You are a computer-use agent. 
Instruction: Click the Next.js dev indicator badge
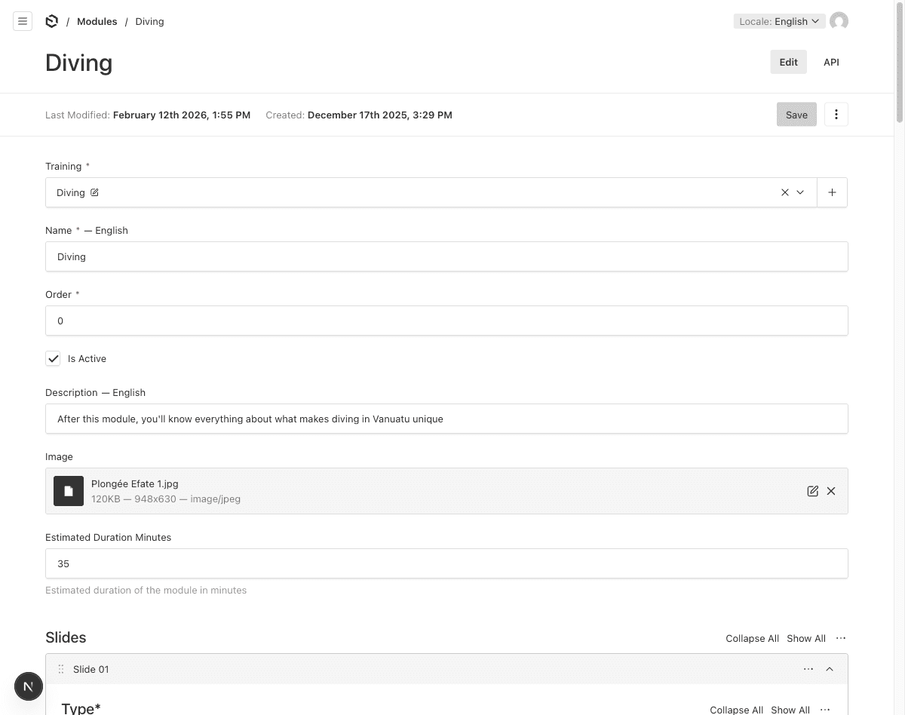[29, 686]
